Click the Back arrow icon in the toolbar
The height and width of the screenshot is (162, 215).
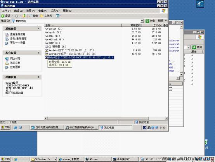click(x=3, y=16)
